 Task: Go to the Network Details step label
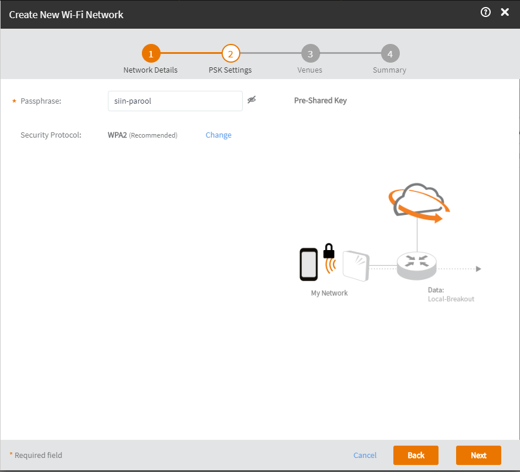click(151, 70)
